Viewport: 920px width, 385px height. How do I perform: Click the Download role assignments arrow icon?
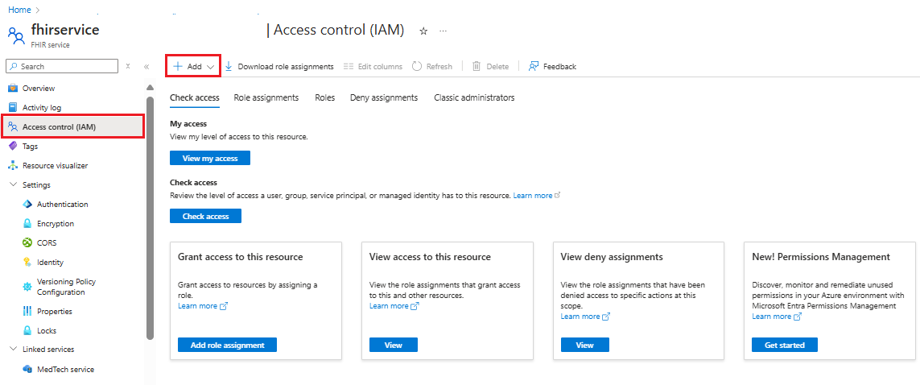coord(229,66)
